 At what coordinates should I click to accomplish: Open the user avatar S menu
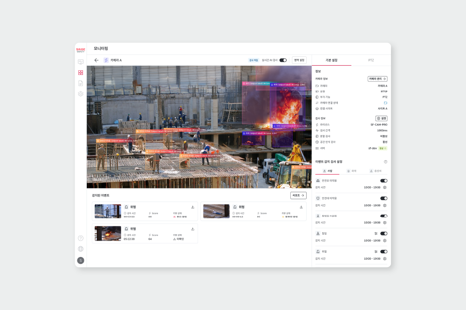tap(81, 261)
